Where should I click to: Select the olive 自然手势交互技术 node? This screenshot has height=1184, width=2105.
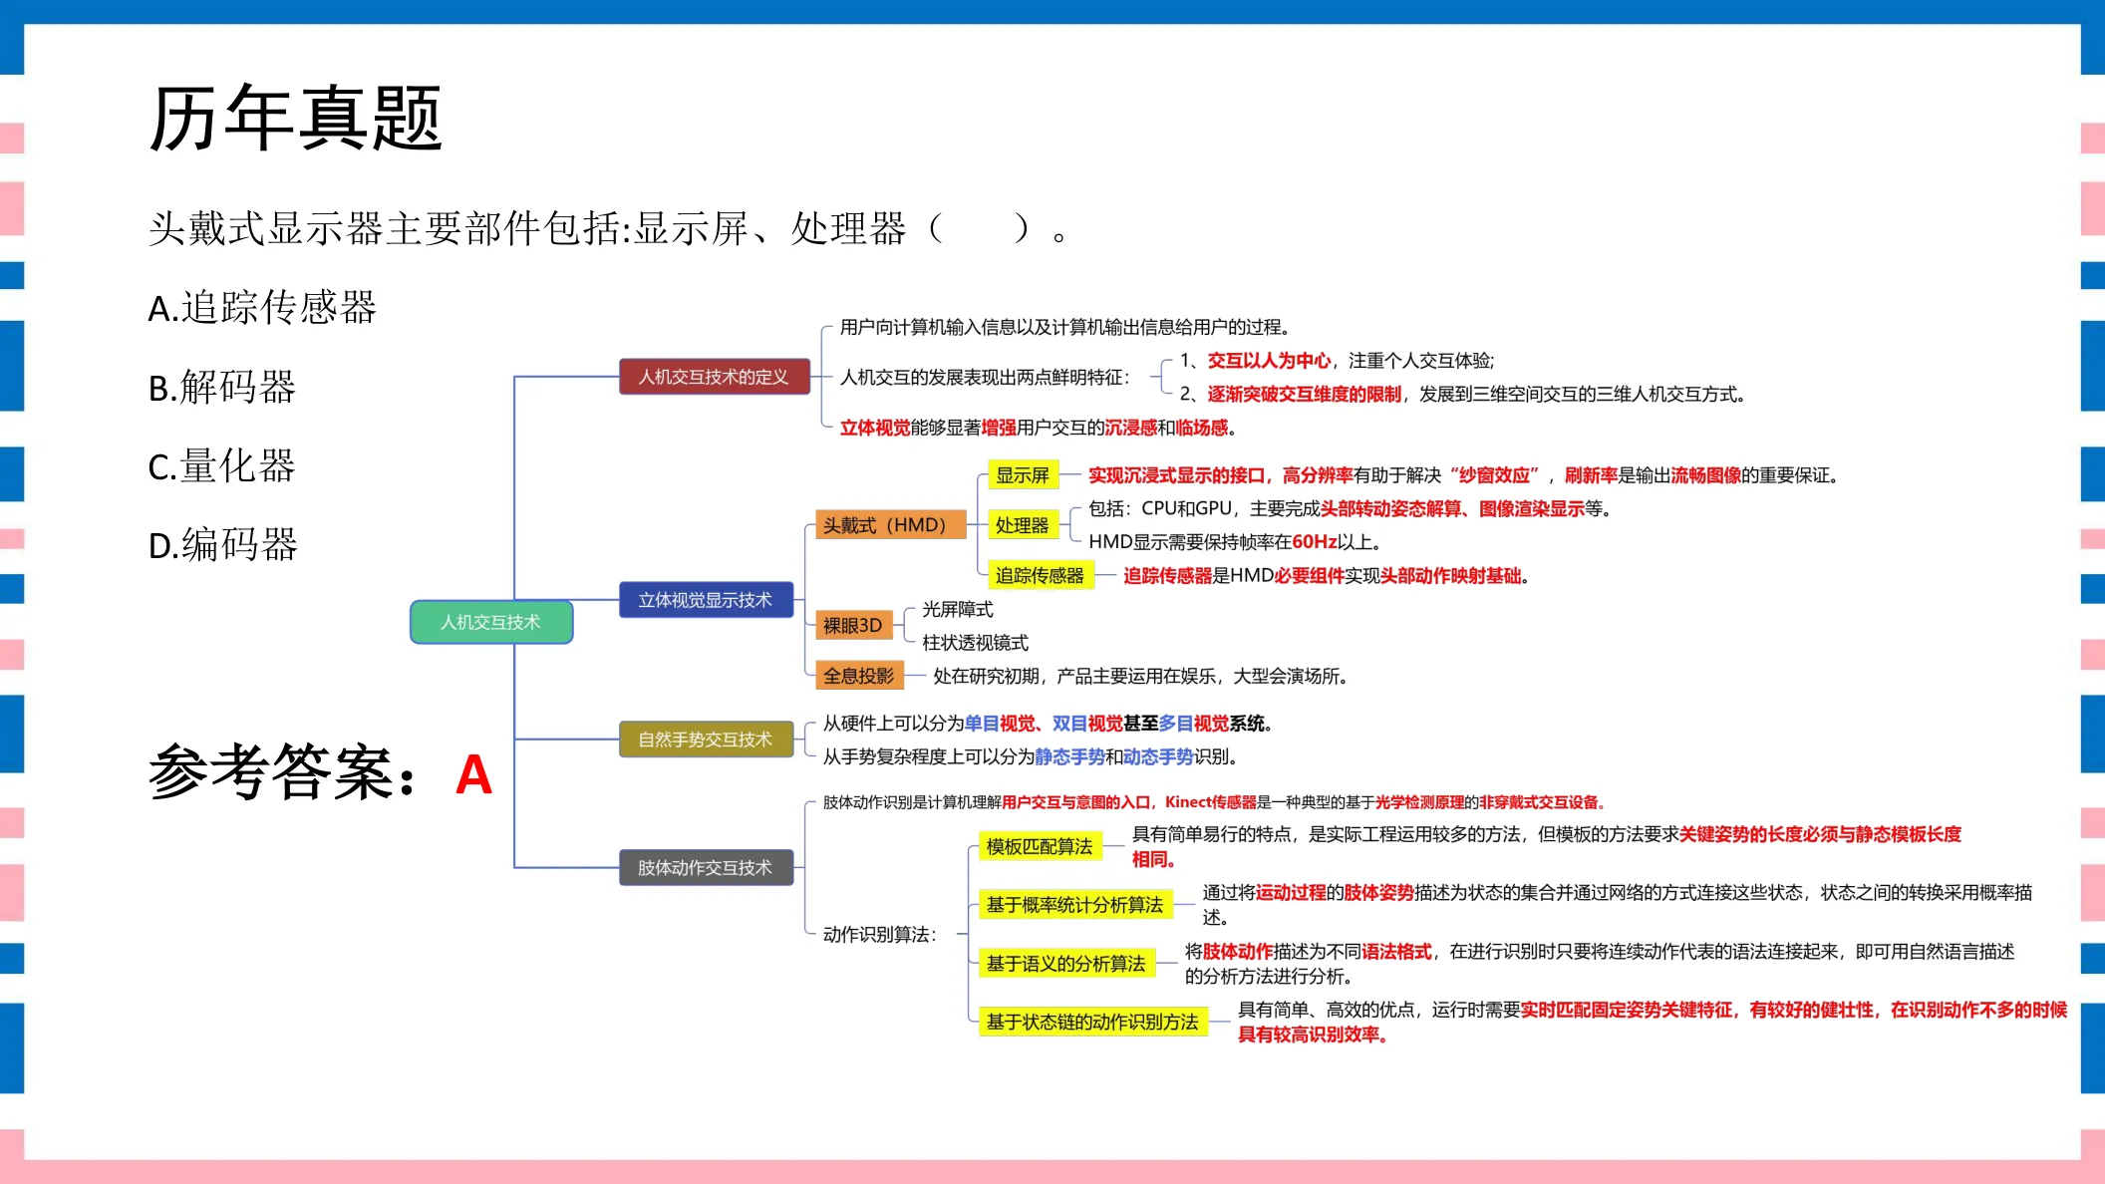click(x=706, y=740)
